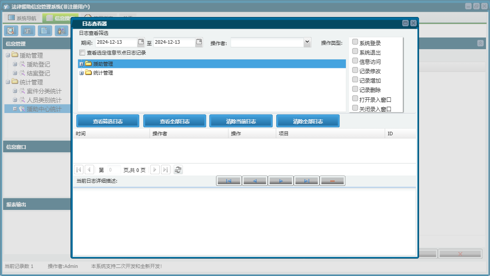Check the 记录删除 operation type
The height and width of the screenshot is (276, 490).
(x=355, y=89)
